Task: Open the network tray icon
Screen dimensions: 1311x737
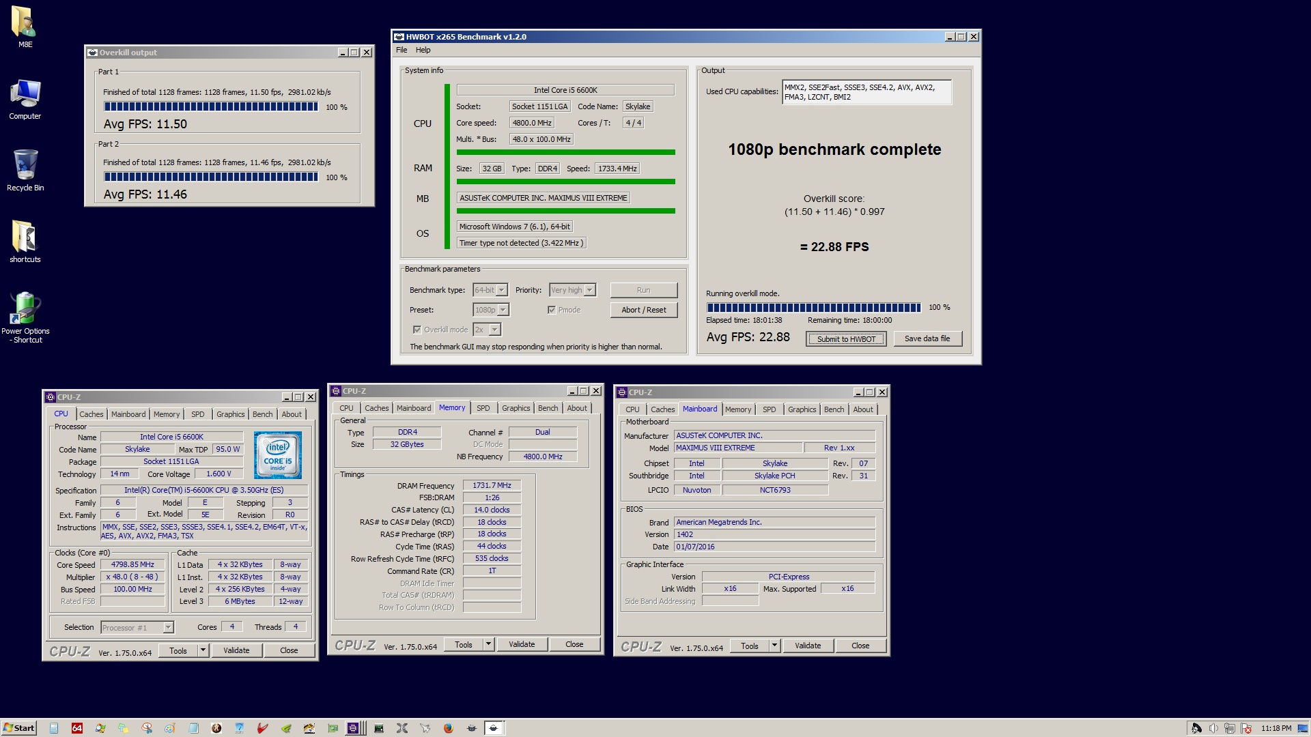Action: (1230, 728)
